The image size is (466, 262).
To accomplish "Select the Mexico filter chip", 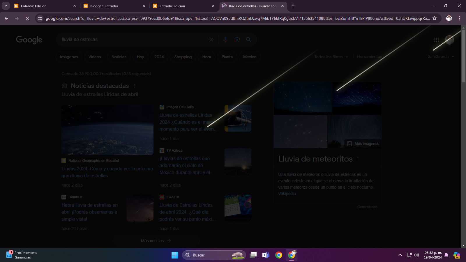I will point(250,57).
